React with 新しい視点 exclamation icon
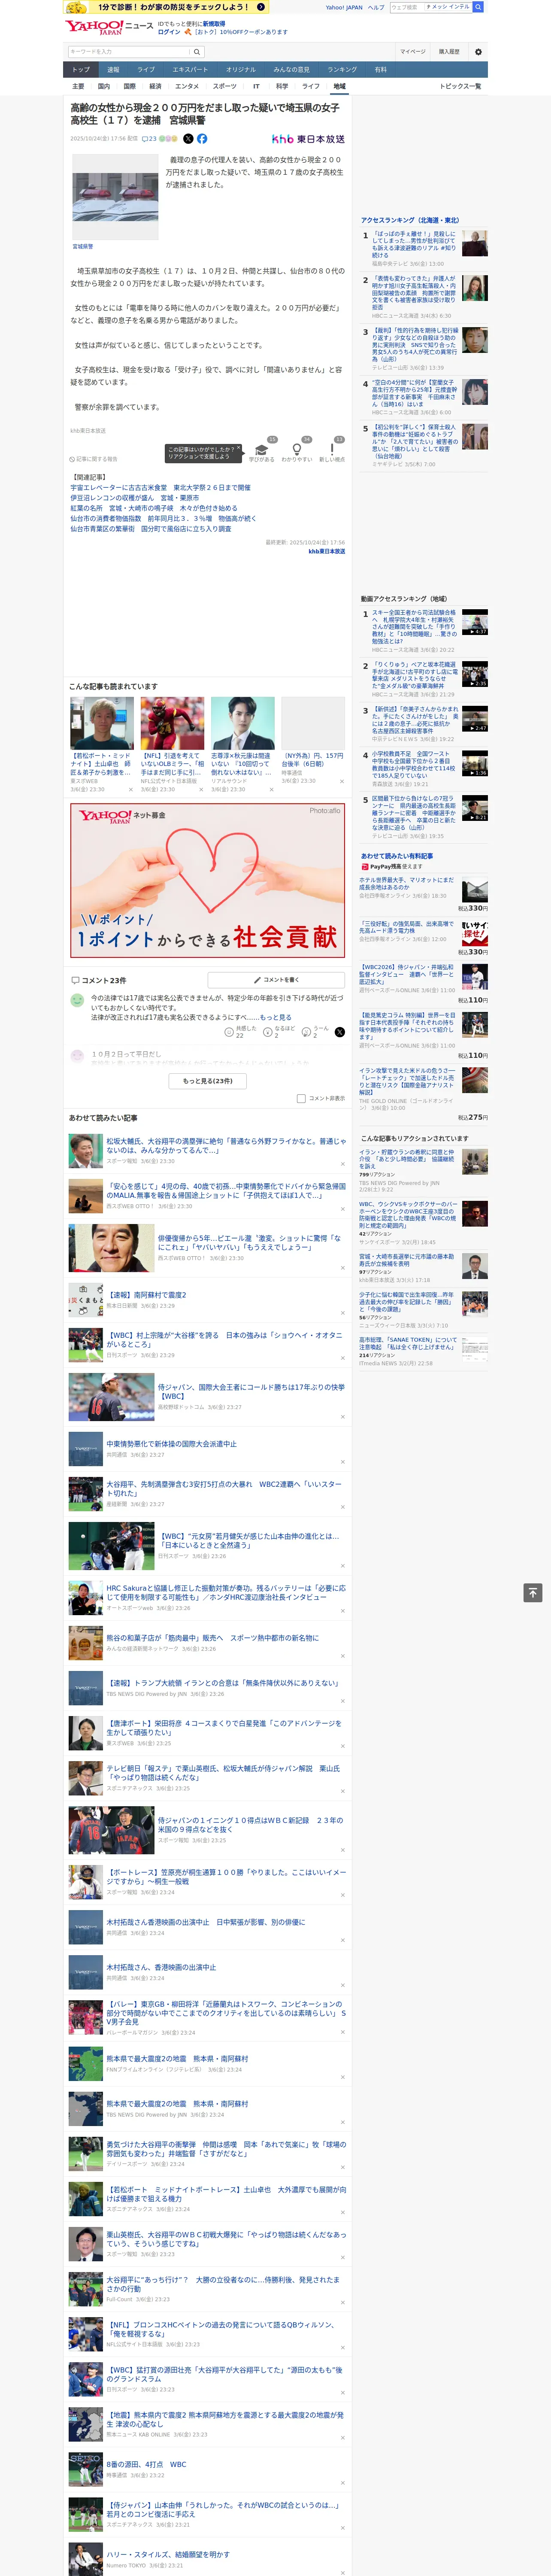This screenshot has width=551, height=2576. tap(332, 450)
